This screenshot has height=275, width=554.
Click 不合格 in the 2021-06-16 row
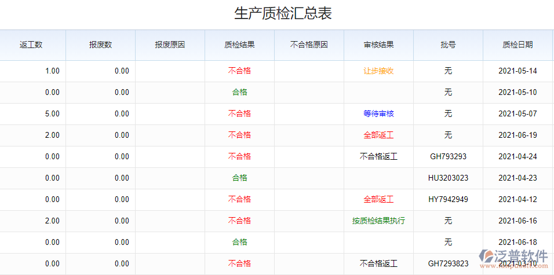point(239,221)
